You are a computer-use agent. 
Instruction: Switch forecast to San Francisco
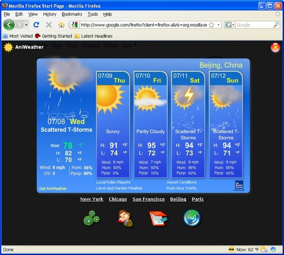click(148, 199)
